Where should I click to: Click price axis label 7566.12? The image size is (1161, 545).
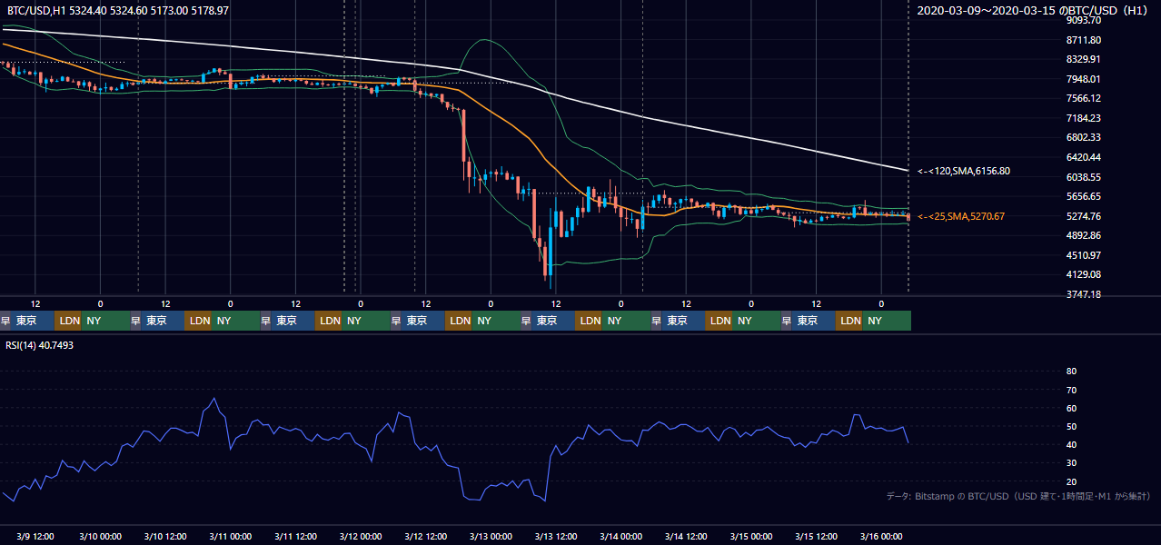click(x=1084, y=98)
